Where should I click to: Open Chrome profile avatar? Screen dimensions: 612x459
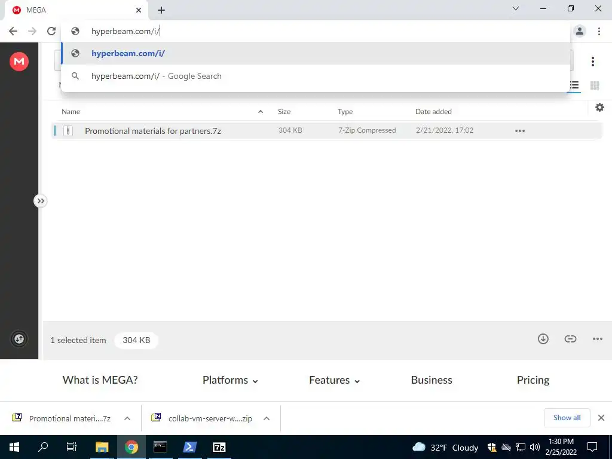580,31
